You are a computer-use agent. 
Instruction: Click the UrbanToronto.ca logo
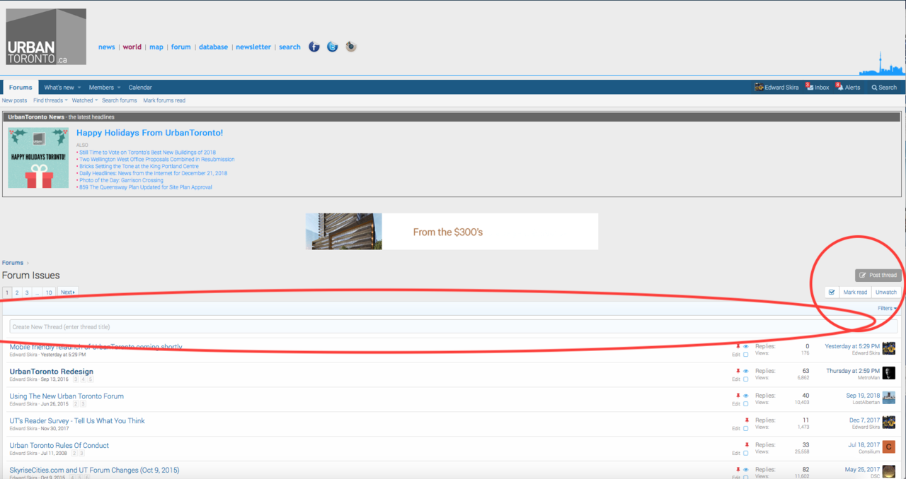[46, 37]
